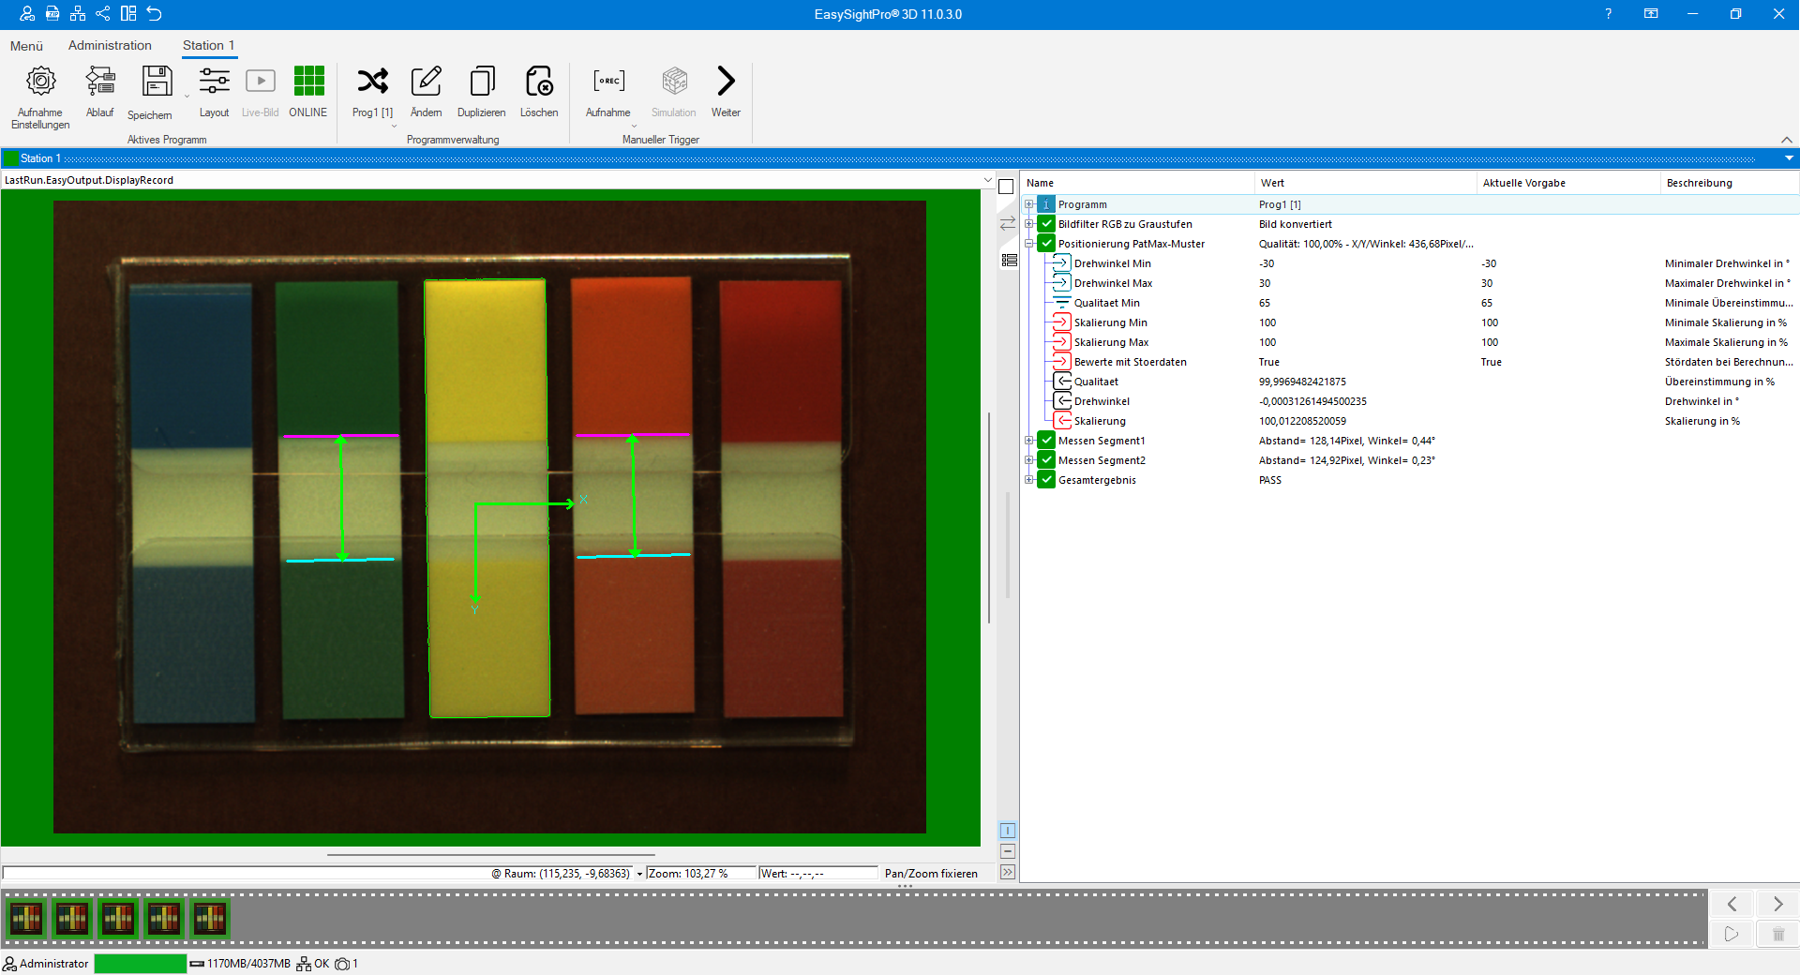This screenshot has height=975, width=1800.
Task: Toggle Bildfilter RGB zu Graustufen checkbox
Action: click(1047, 224)
